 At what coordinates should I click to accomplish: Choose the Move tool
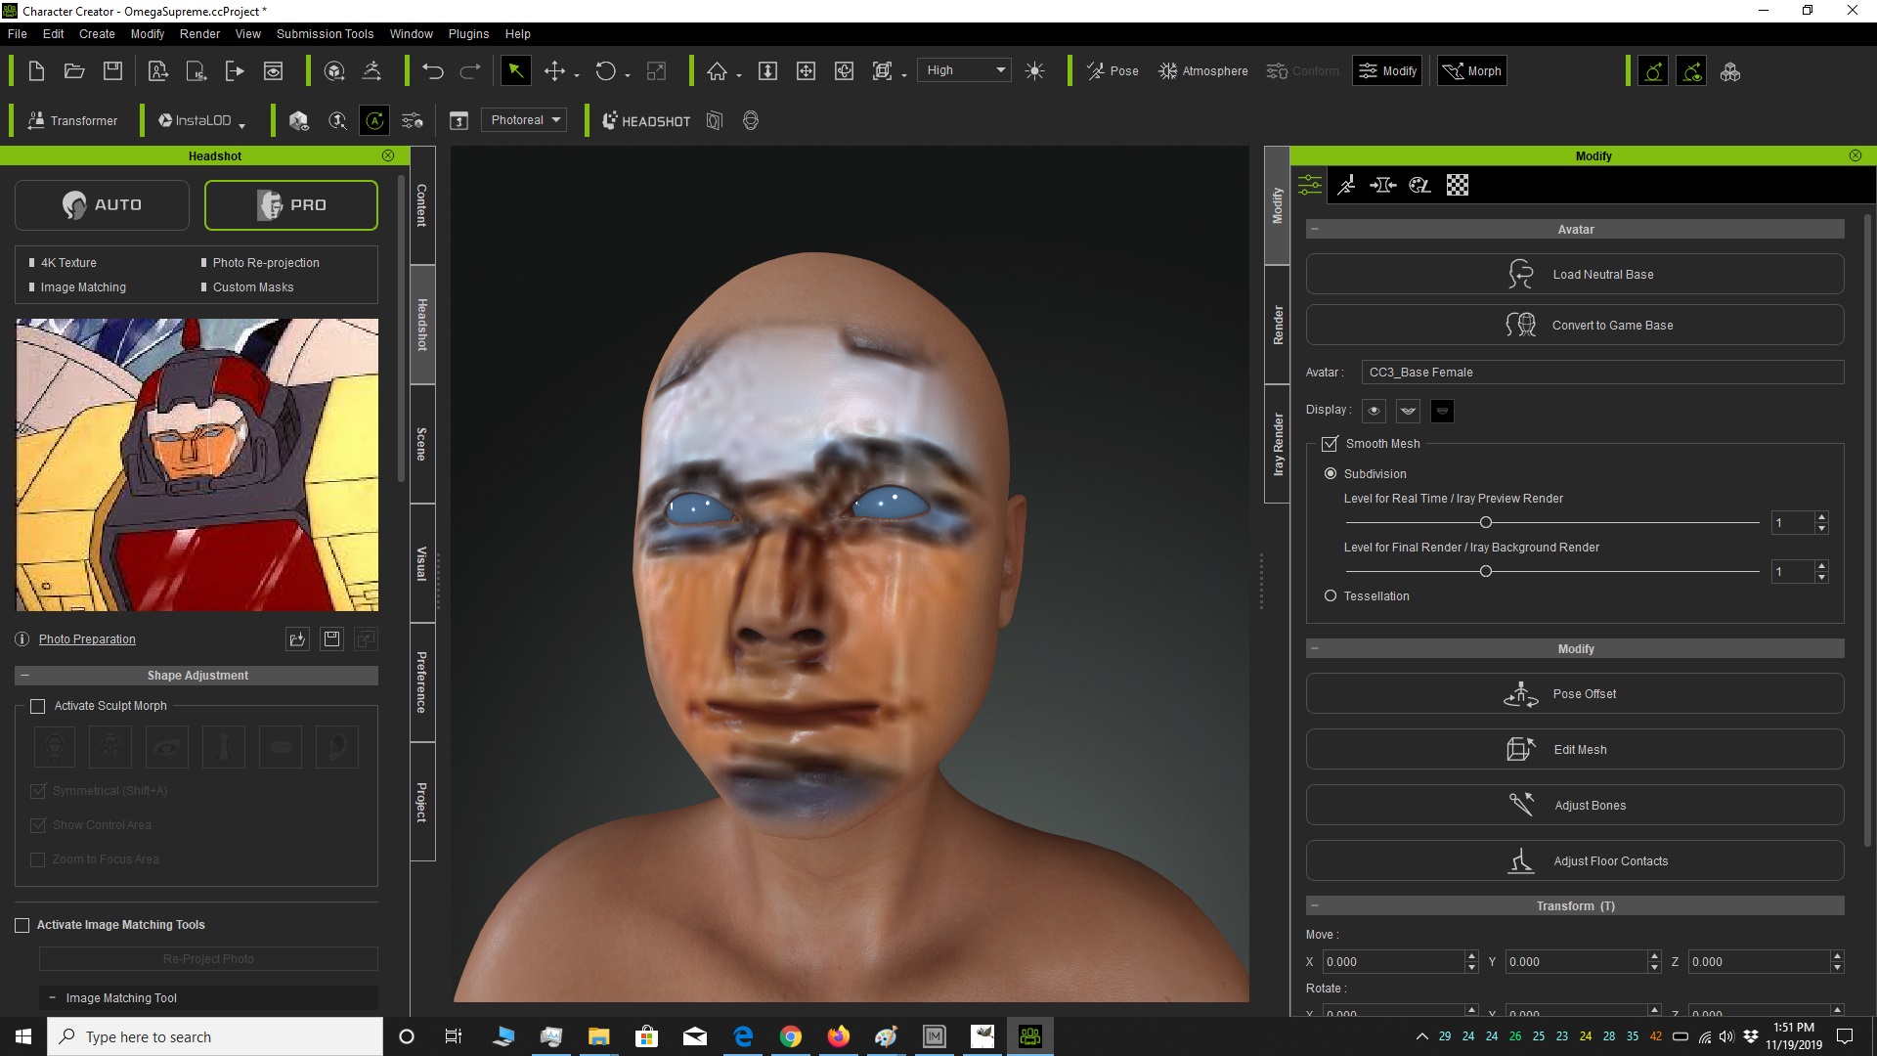coord(554,70)
